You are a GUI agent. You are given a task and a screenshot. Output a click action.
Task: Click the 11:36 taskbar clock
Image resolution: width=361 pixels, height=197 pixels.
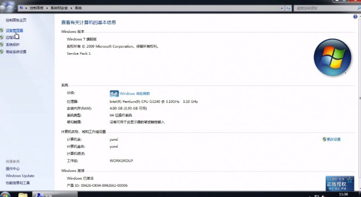343,194
